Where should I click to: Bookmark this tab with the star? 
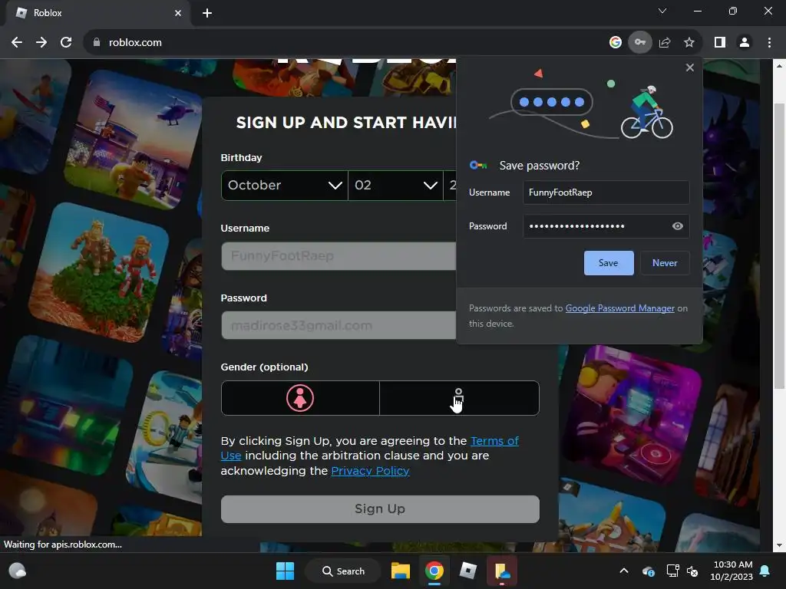pyautogui.click(x=689, y=43)
